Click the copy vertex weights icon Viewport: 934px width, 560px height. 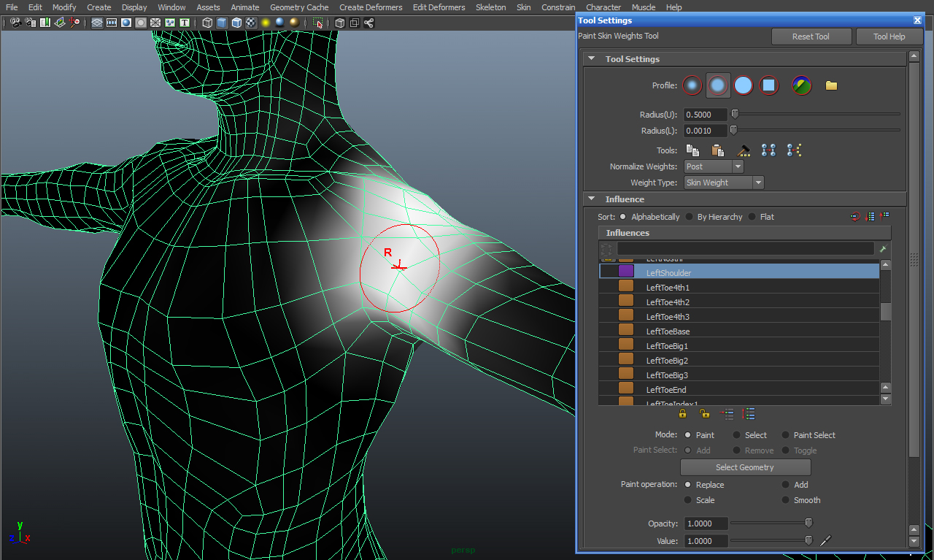click(x=692, y=150)
